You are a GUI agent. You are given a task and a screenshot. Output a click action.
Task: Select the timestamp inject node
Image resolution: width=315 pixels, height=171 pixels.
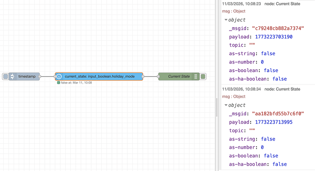24,77
